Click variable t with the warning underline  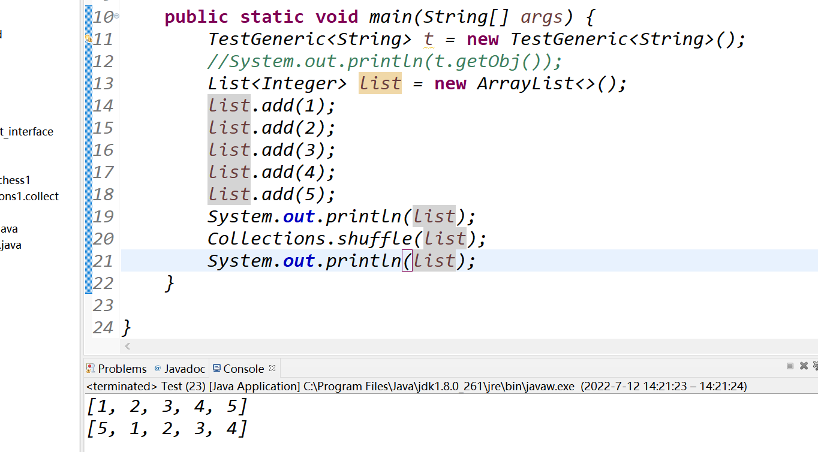tap(429, 39)
